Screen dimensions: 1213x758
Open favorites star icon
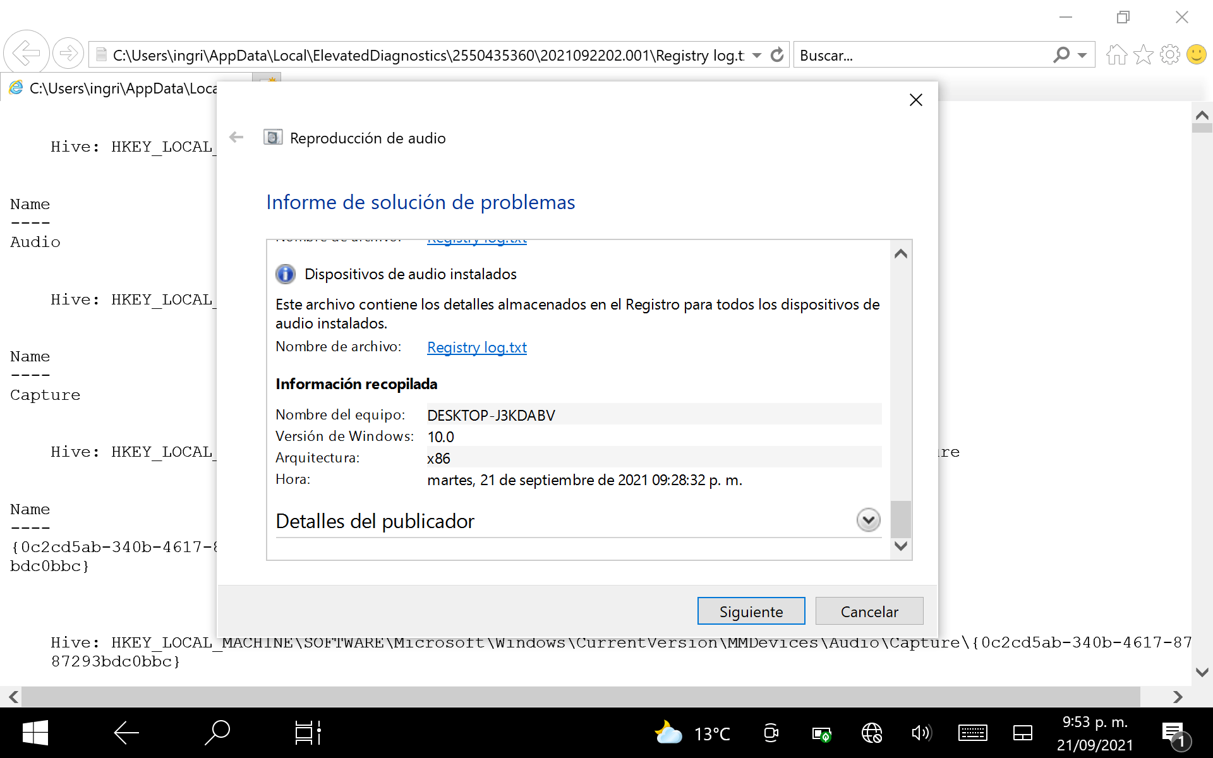(x=1143, y=55)
